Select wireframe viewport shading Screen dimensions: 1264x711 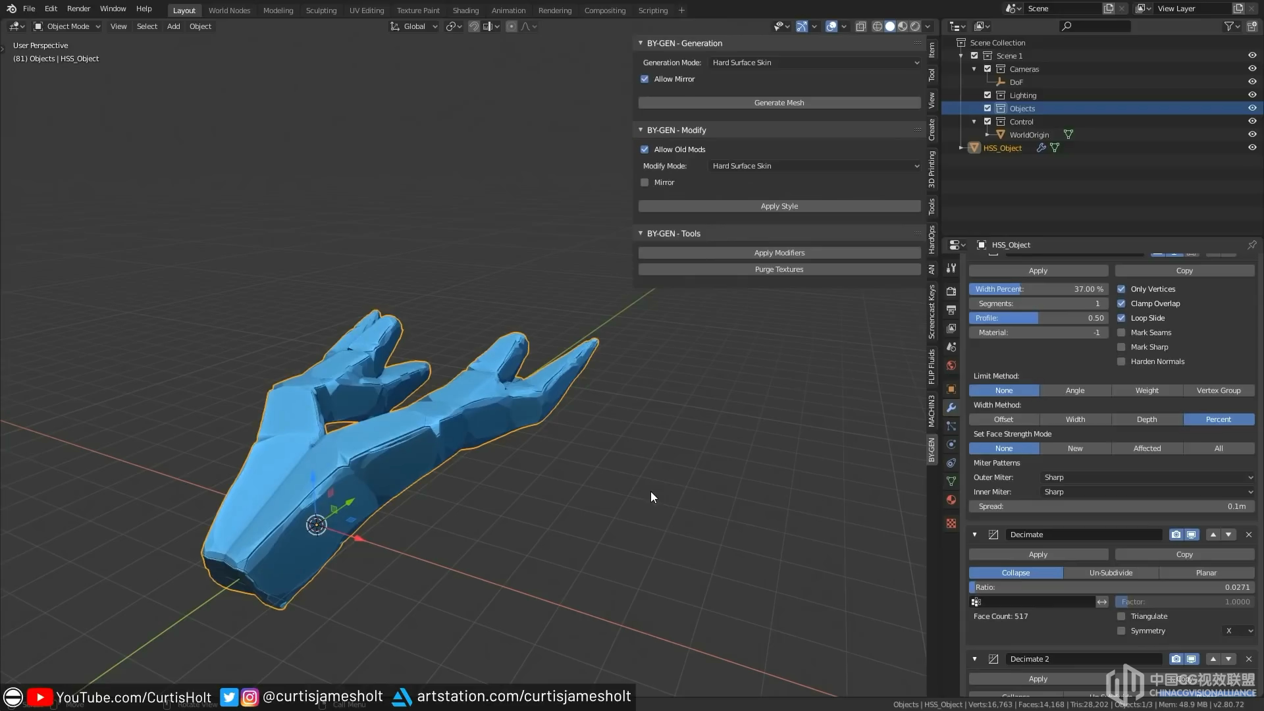878,26
